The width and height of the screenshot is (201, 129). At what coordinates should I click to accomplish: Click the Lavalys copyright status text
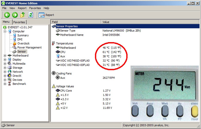click(x=146, y=125)
